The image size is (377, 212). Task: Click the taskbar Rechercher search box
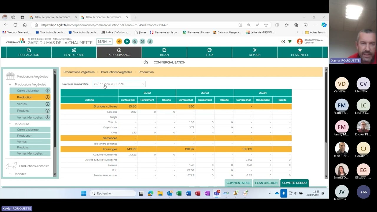pos(113,193)
